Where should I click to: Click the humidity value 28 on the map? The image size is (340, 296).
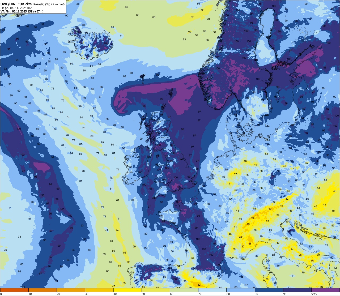point(250,243)
